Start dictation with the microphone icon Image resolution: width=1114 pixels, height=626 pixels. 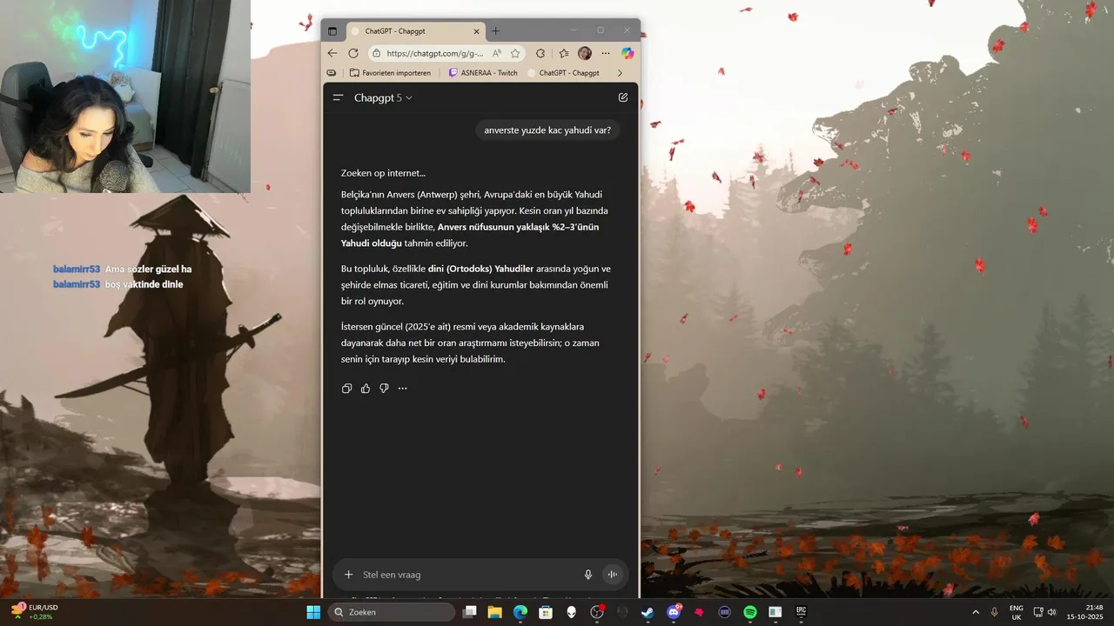point(588,575)
